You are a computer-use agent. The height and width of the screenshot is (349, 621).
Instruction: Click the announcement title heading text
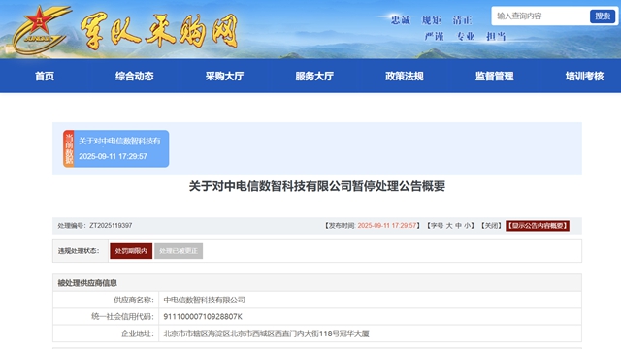317,186
